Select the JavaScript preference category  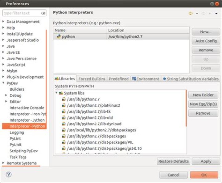(x=16, y=65)
